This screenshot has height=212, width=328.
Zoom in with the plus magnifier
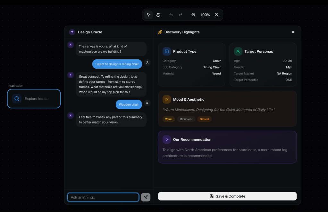pyautogui.click(x=217, y=15)
